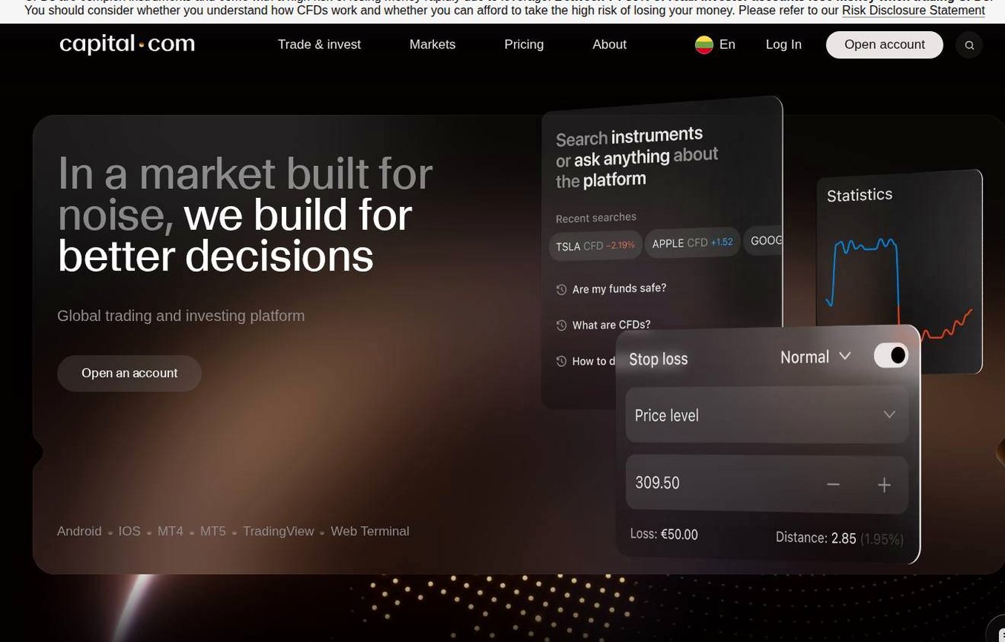
Task: Click the Web Terminal platform link
Action: pyautogui.click(x=369, y=532)
